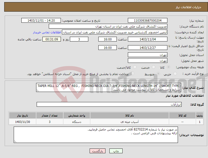Click the announcement date field 1403/11/01 - 14:20

click(41, 21)
